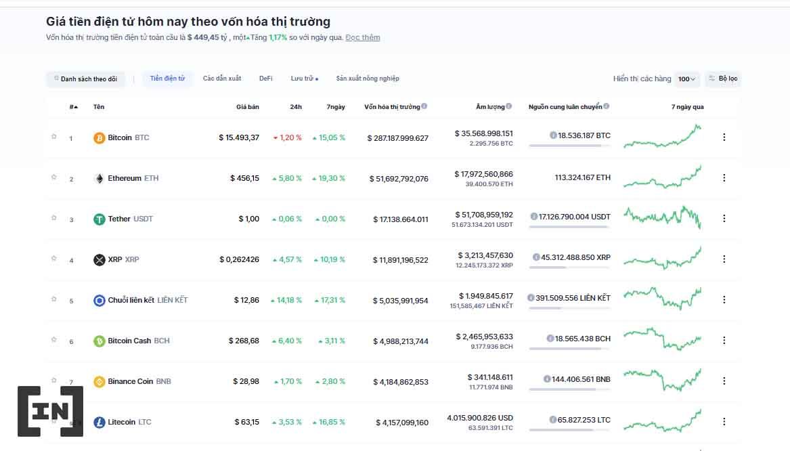The width and height of the screenshot is (790, 451).
Task: Open the Lưu trữ dropdown tab
Action: [x=304, y=79]
